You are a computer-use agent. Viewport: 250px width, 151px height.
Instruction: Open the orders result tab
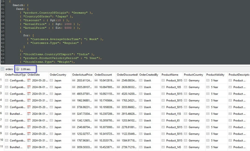9,69
